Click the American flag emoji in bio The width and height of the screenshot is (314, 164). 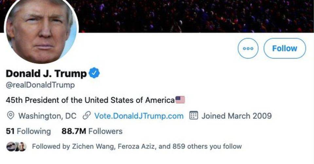180,100
